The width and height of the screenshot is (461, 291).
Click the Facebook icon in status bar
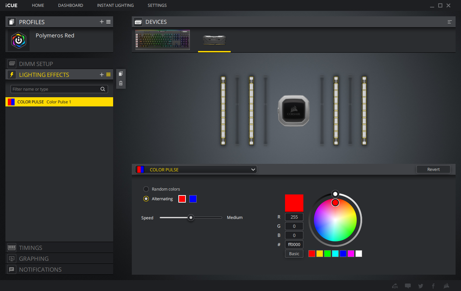click(x=433, y=286)
